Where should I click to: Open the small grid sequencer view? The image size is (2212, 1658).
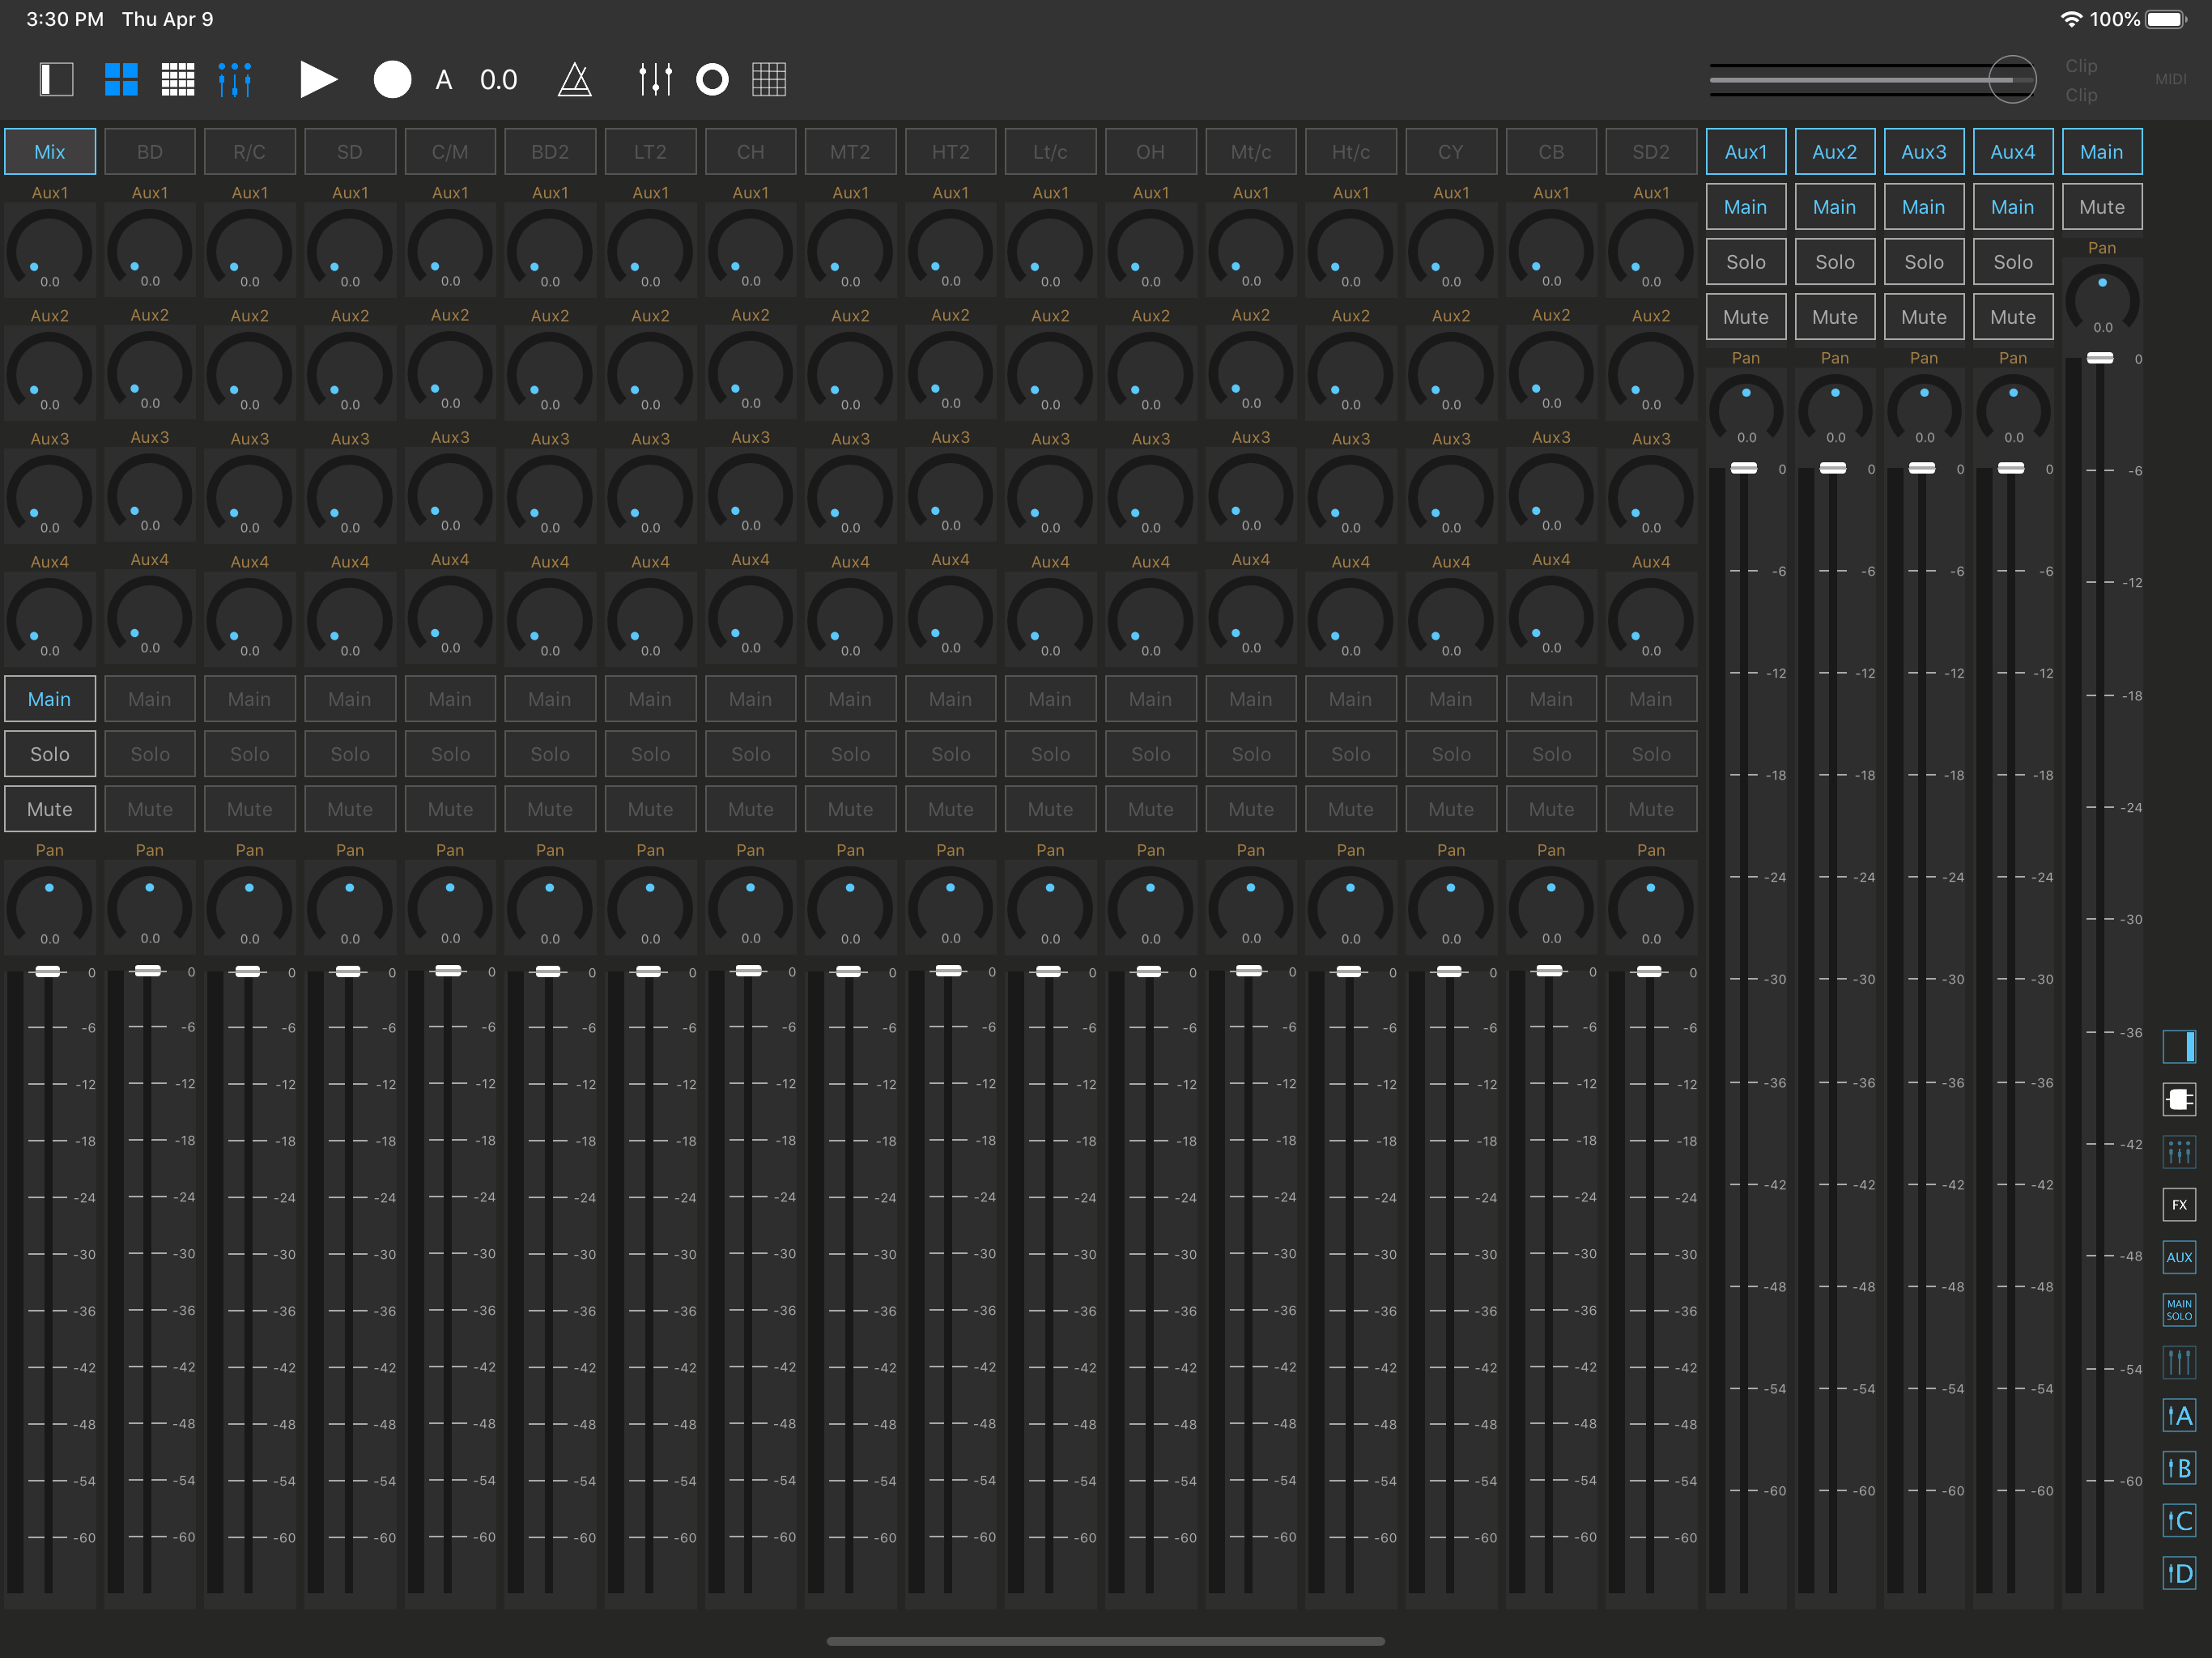pyautogui.click(x=178, y=79)
